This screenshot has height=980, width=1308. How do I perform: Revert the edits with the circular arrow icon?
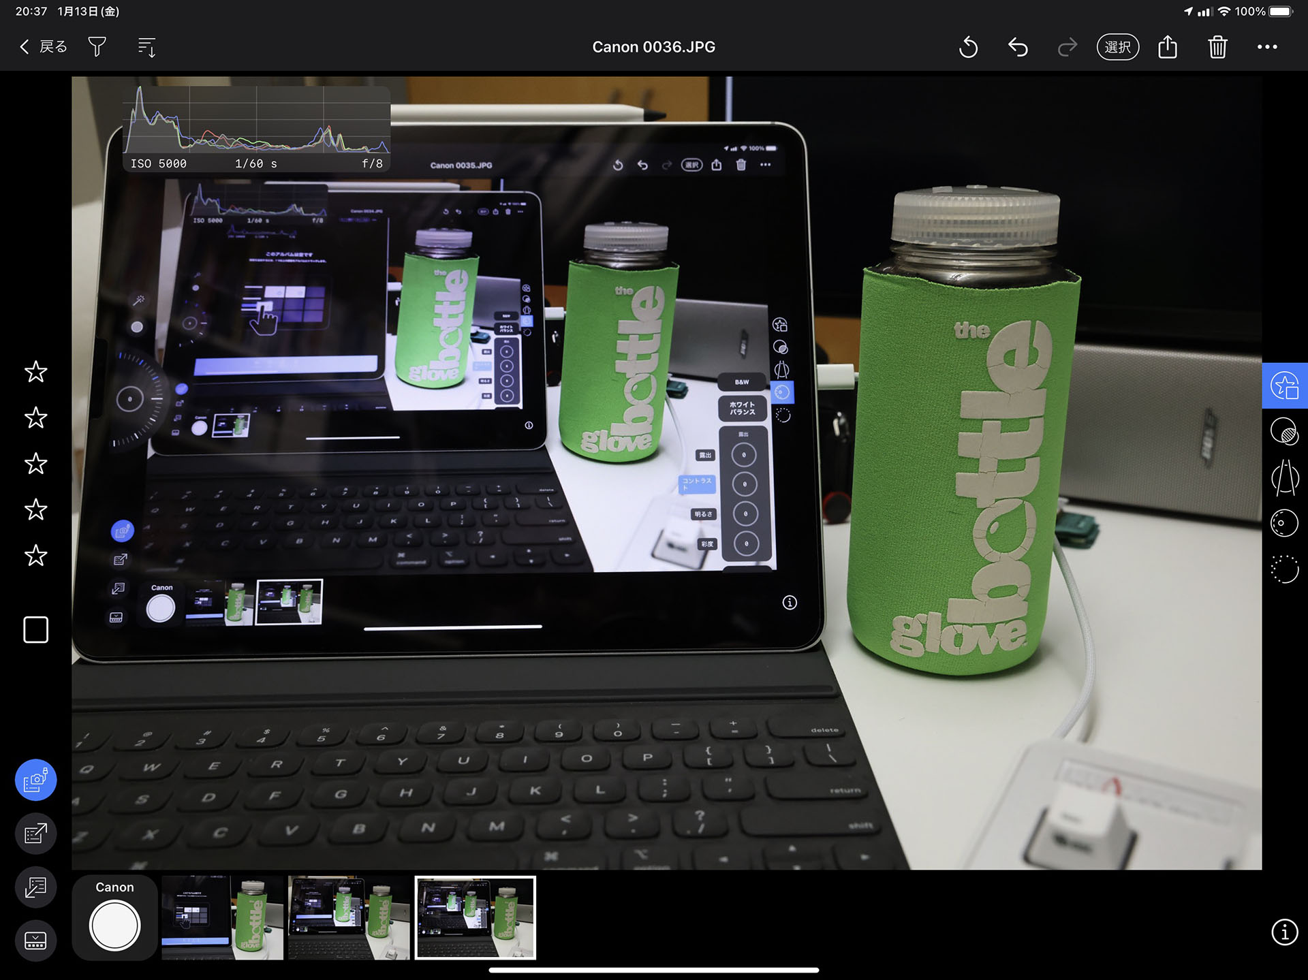(968, 47)
